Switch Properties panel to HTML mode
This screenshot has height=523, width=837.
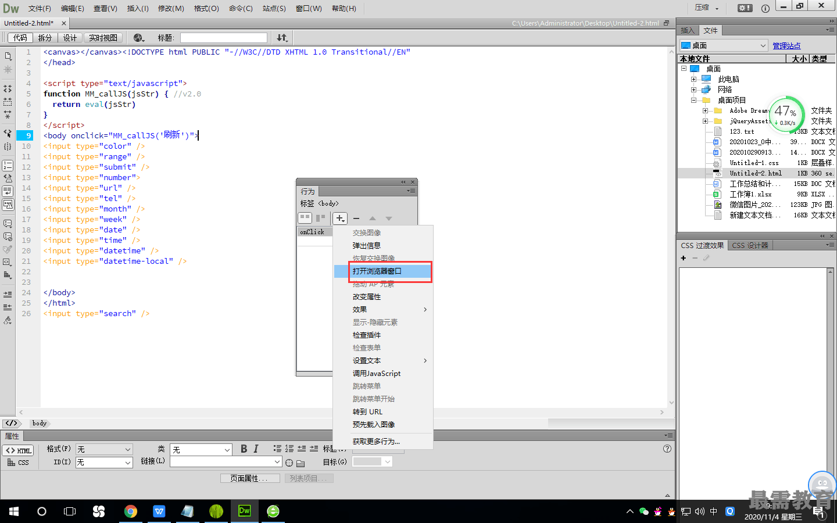coord(19,450)
